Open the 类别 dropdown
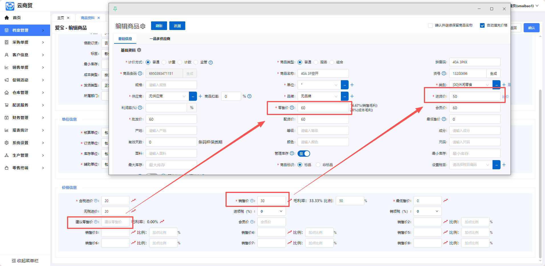 471,85
